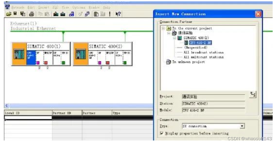The image size is (276, 143).
Task: Click the NetPro application icon in menu bar
Action: pyautogui.click(x=8, y=7)
